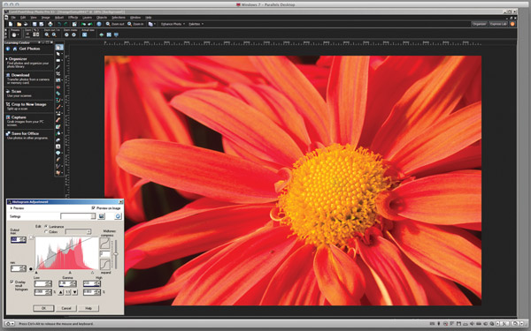Viewport: 531px width, 331px height.
Task: Click the Learning Center back arrow icon
Action: [8, 49]
